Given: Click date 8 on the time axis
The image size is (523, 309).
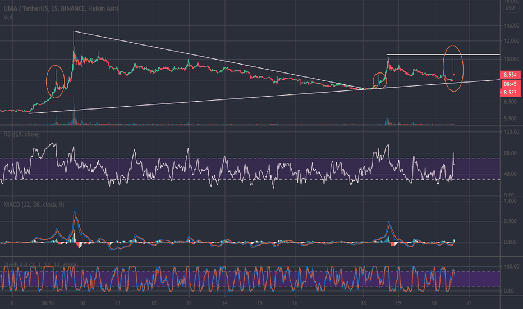Looking at the screenshot, I should pos(12,303).
